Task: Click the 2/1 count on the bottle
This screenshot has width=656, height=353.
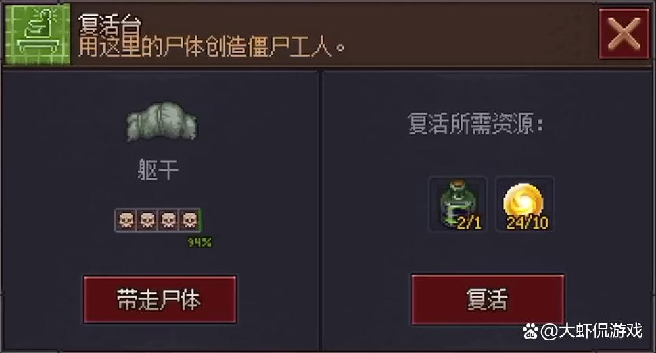Action: click(x=469, y=223)
